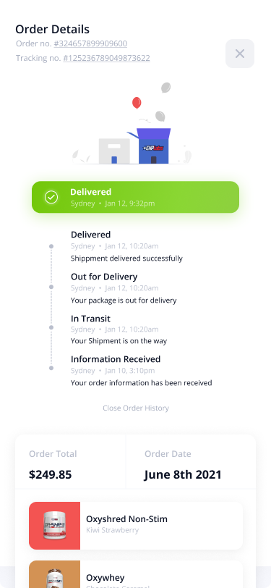The image size is (271, 588).
Task: Click the Order Total $249.85 amount
Action: point(50,475)
